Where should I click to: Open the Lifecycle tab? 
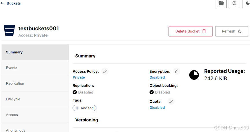coord(35,99)
